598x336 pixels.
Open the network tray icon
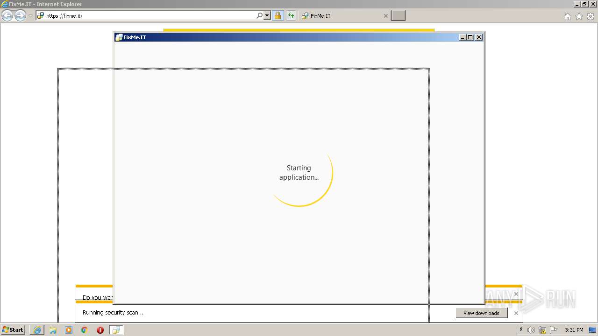point(542,330)
